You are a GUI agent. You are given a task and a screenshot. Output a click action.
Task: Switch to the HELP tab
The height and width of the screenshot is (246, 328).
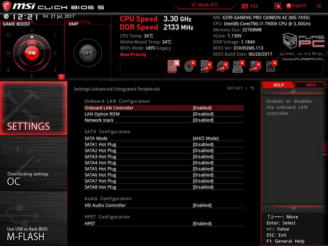point(279,85)
